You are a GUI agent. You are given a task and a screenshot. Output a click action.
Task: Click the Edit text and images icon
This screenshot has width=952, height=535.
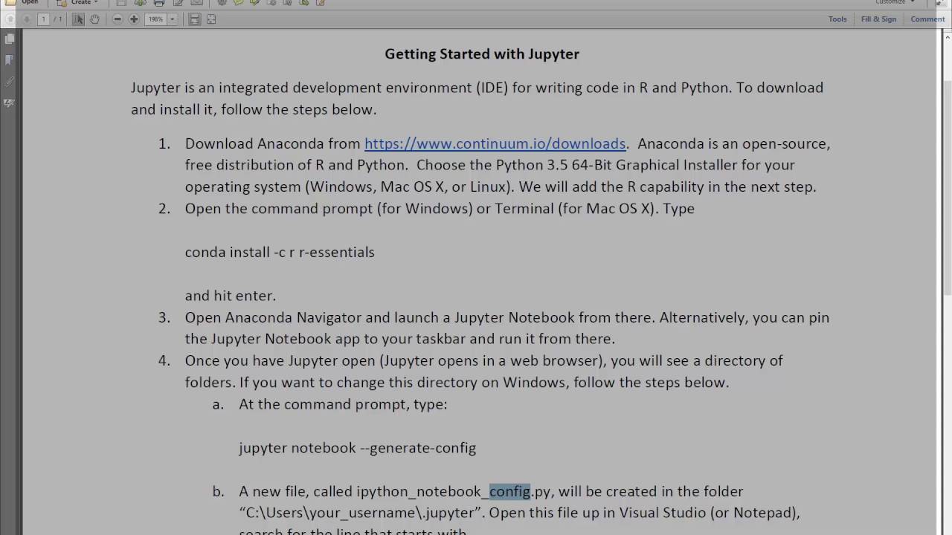click(x=178, y=2)
